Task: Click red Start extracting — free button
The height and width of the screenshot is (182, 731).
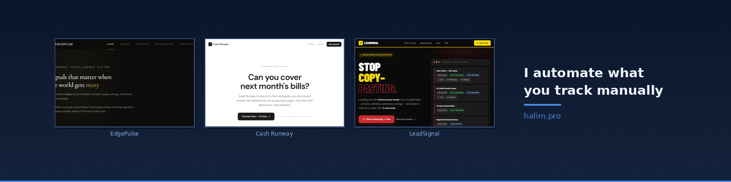Action: (x=377, y=119)
